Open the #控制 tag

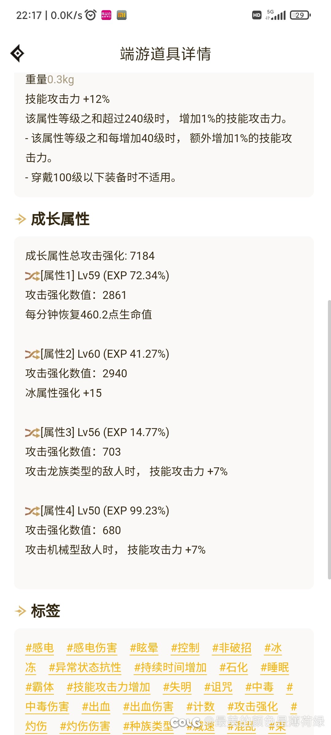tap(185, 648)
